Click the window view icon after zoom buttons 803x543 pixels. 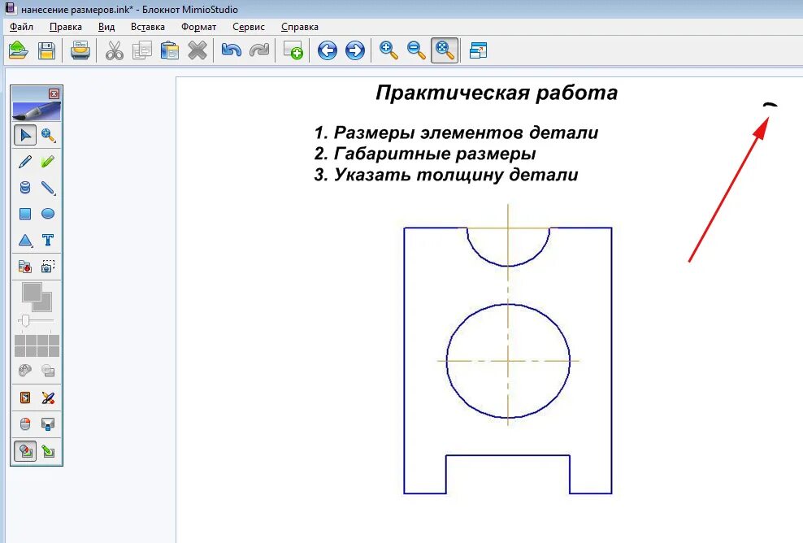478,50
